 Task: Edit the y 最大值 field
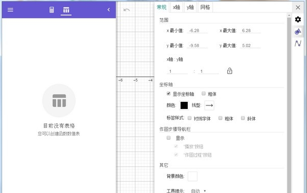[250, 46]
